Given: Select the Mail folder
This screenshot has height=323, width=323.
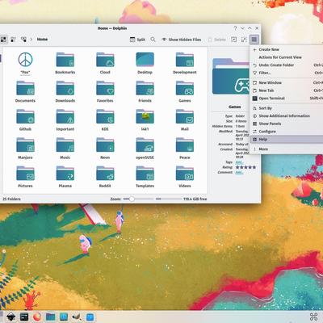Looking at the screenshot, I should [185, 120].
